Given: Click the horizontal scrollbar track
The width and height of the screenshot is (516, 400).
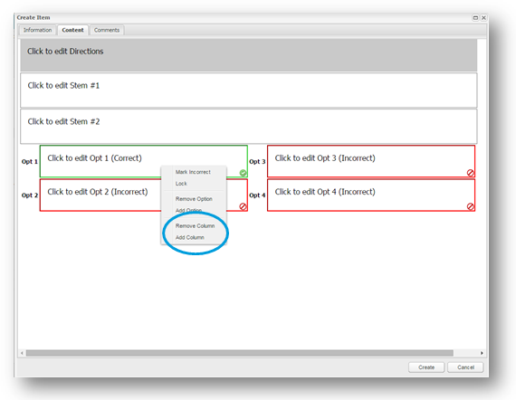Looking at the screenshot, I should point(240,353).
